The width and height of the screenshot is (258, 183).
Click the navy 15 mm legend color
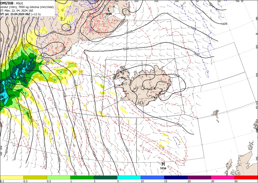tap(176, 178)
